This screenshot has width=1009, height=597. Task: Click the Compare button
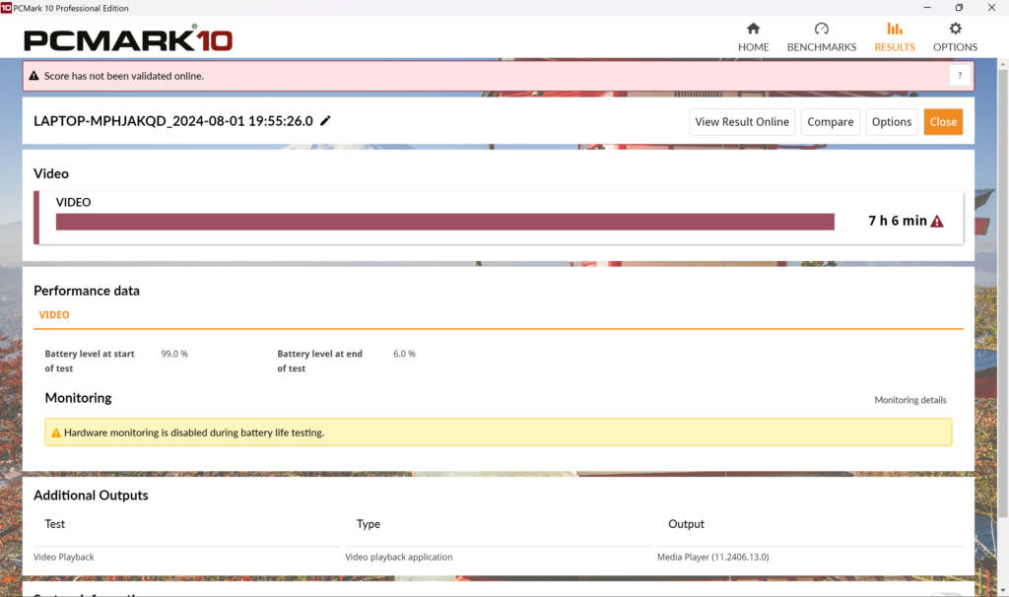[830, 122]
